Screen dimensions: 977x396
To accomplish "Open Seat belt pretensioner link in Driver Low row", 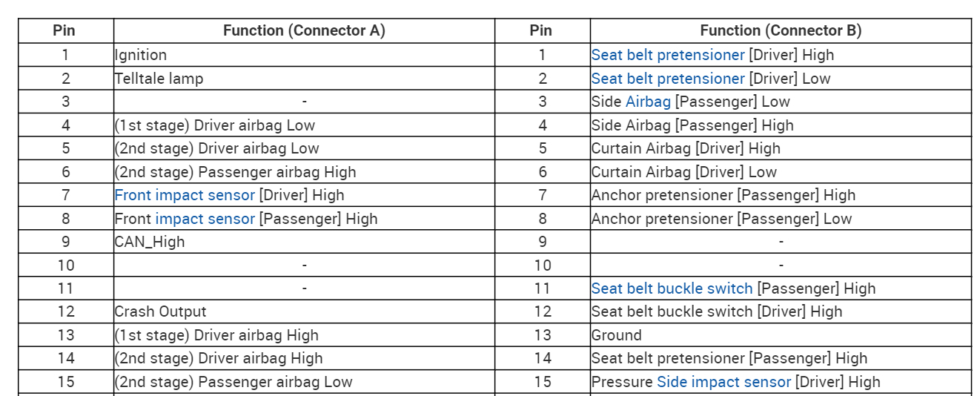I will [667, 79].
